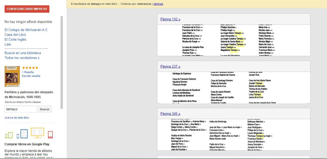Open El Corte Inglés seller link

pyautogui.click(x=16, y=40)
